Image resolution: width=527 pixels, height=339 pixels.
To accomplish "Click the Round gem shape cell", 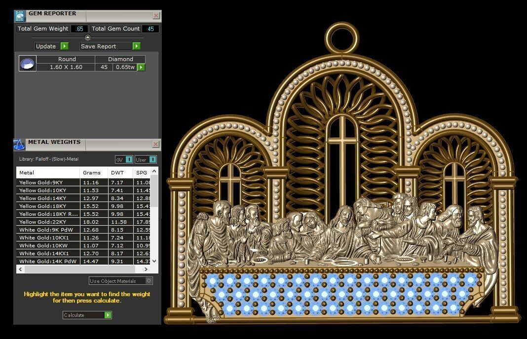I will pos(67,59).
